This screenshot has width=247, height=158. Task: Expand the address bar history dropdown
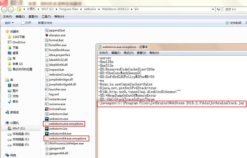[213, 9]
